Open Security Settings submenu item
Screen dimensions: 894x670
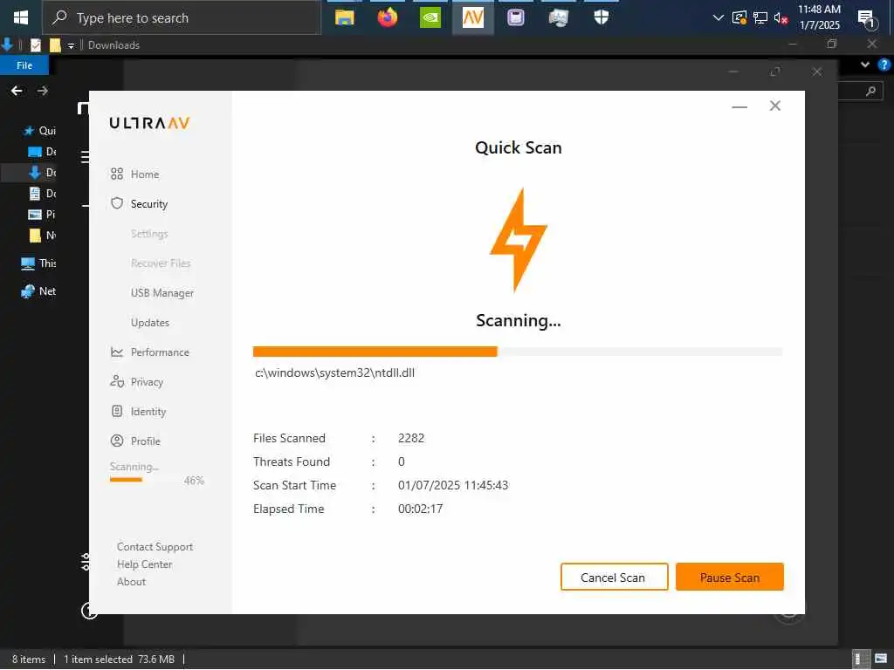pyautogui.click(x=148, y=234)
